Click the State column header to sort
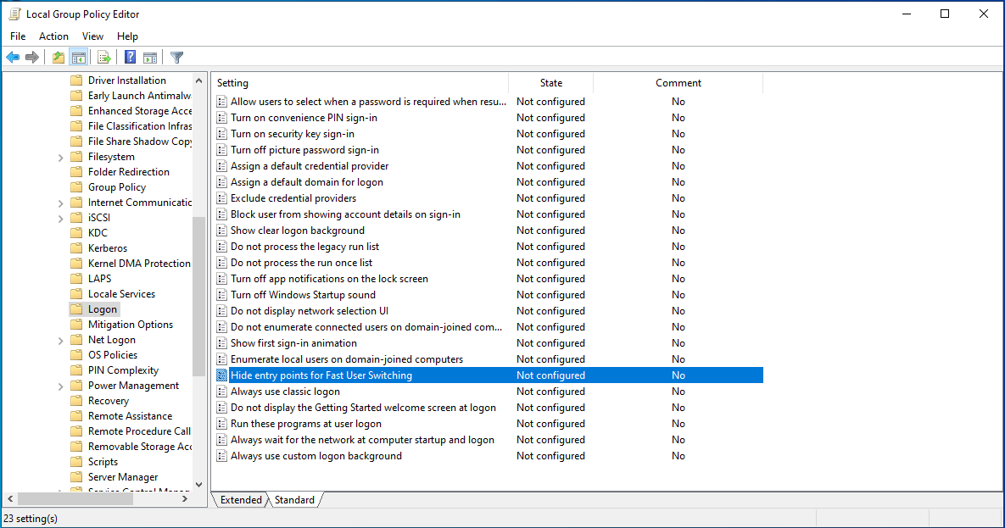This screenshot has width=1005, height=528. (550, 82)
